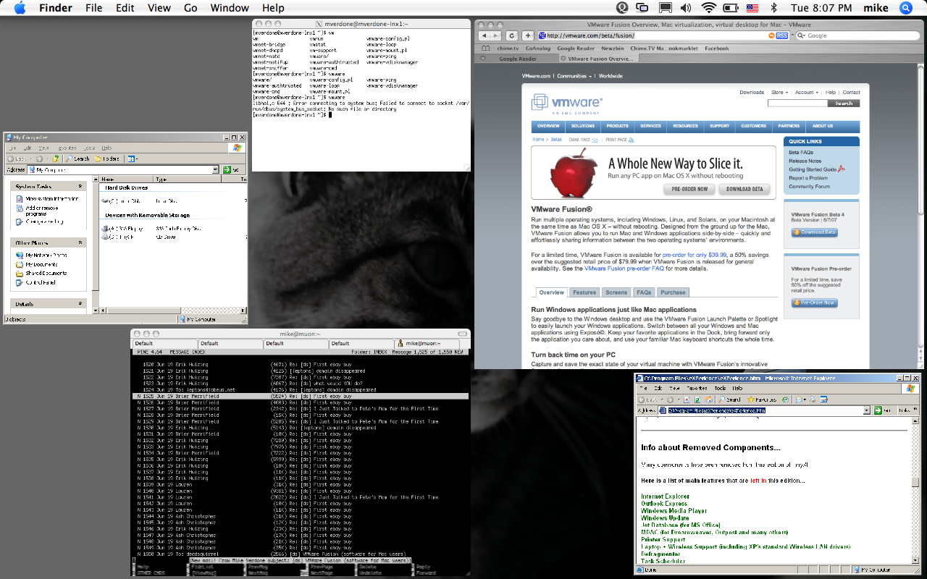Click the Favorites star in Internet Explorer
Viewport: 927px width, 579px height.
click(x=752, y=400)
